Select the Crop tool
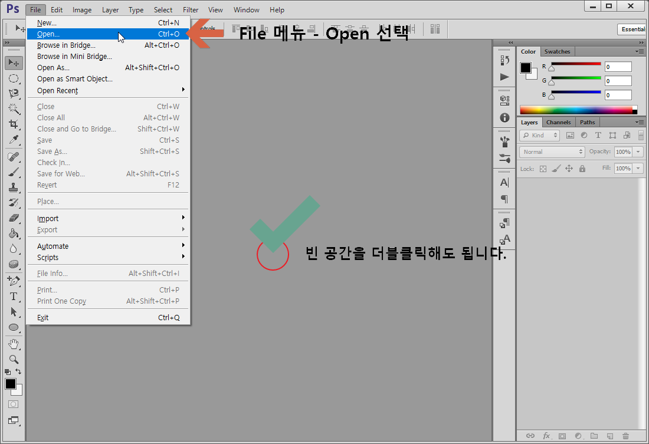 14,124
